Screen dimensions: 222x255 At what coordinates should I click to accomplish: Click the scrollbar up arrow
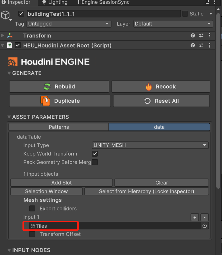pyautogui.click(x=218, y=10)
